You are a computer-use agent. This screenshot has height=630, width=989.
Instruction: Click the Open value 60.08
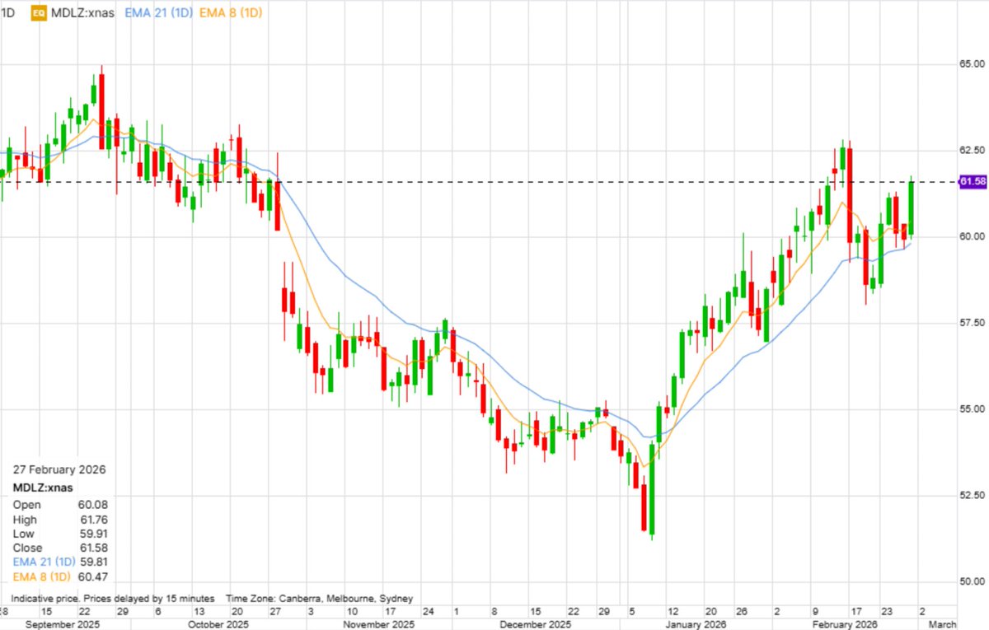(94, 504)
